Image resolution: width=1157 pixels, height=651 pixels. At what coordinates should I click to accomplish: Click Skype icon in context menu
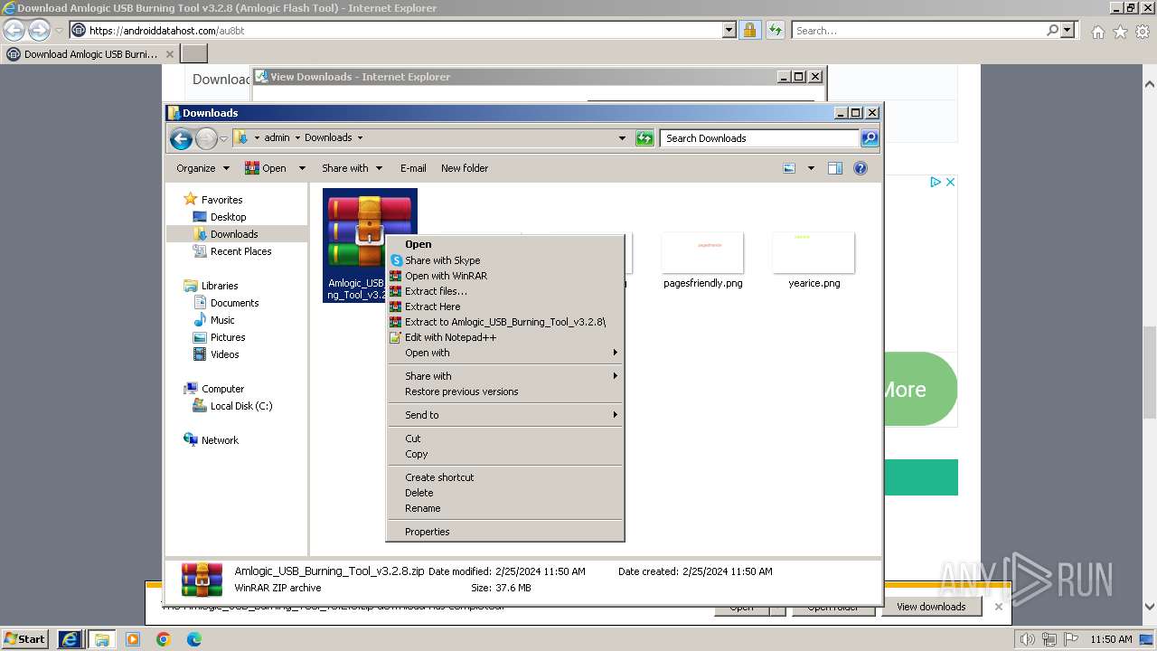(x=396, y=260)
